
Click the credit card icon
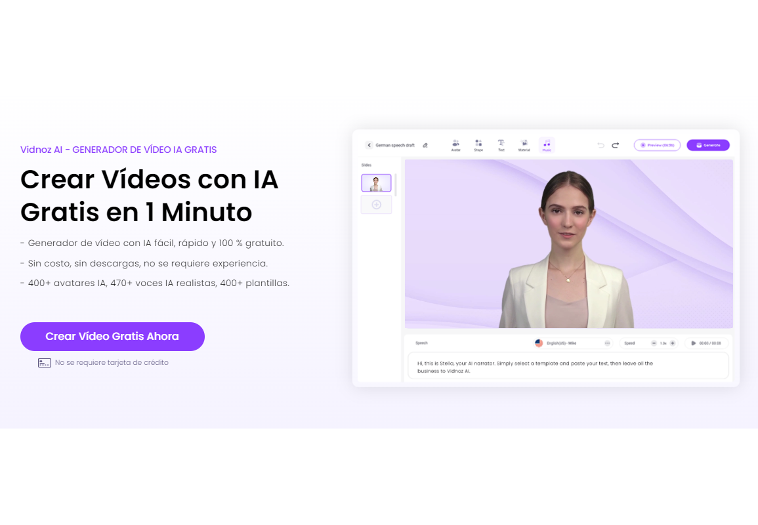44,363
